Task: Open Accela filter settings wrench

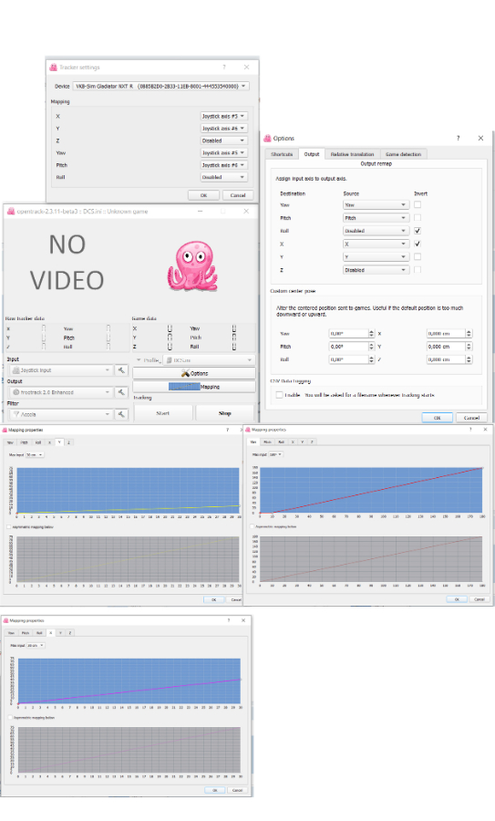Action: point(121,414)
